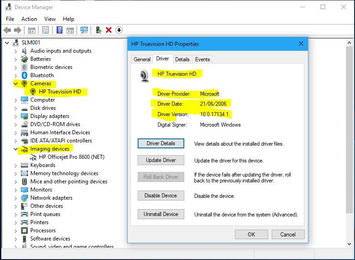Expand the Human Interface Devices category
This screenshot has width=355, height=260.
tap(15, 132)
